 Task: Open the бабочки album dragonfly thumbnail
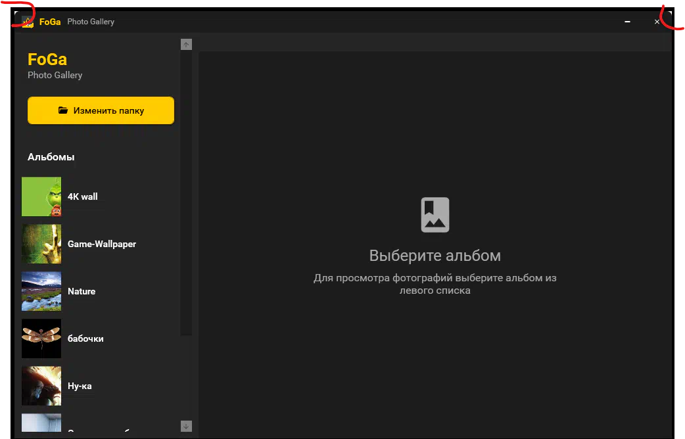coord(41,338)
